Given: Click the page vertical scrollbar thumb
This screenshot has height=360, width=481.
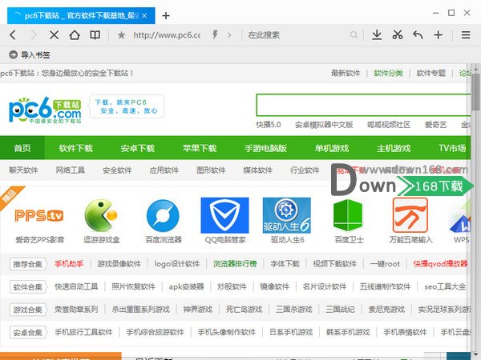Looking at the screenshot, I should pos(476,91).
